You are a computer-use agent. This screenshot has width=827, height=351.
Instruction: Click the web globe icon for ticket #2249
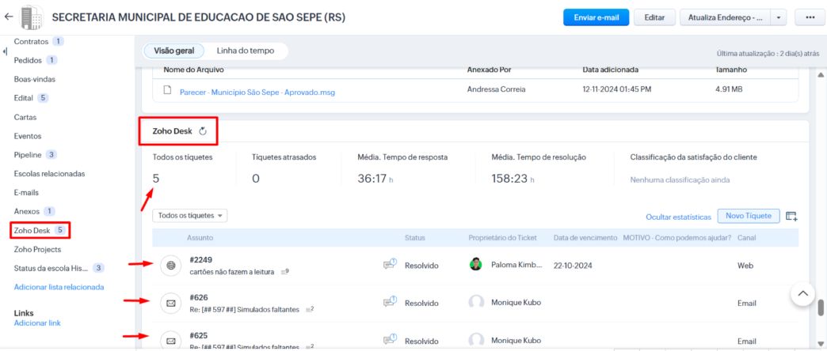tap(170, 265)
